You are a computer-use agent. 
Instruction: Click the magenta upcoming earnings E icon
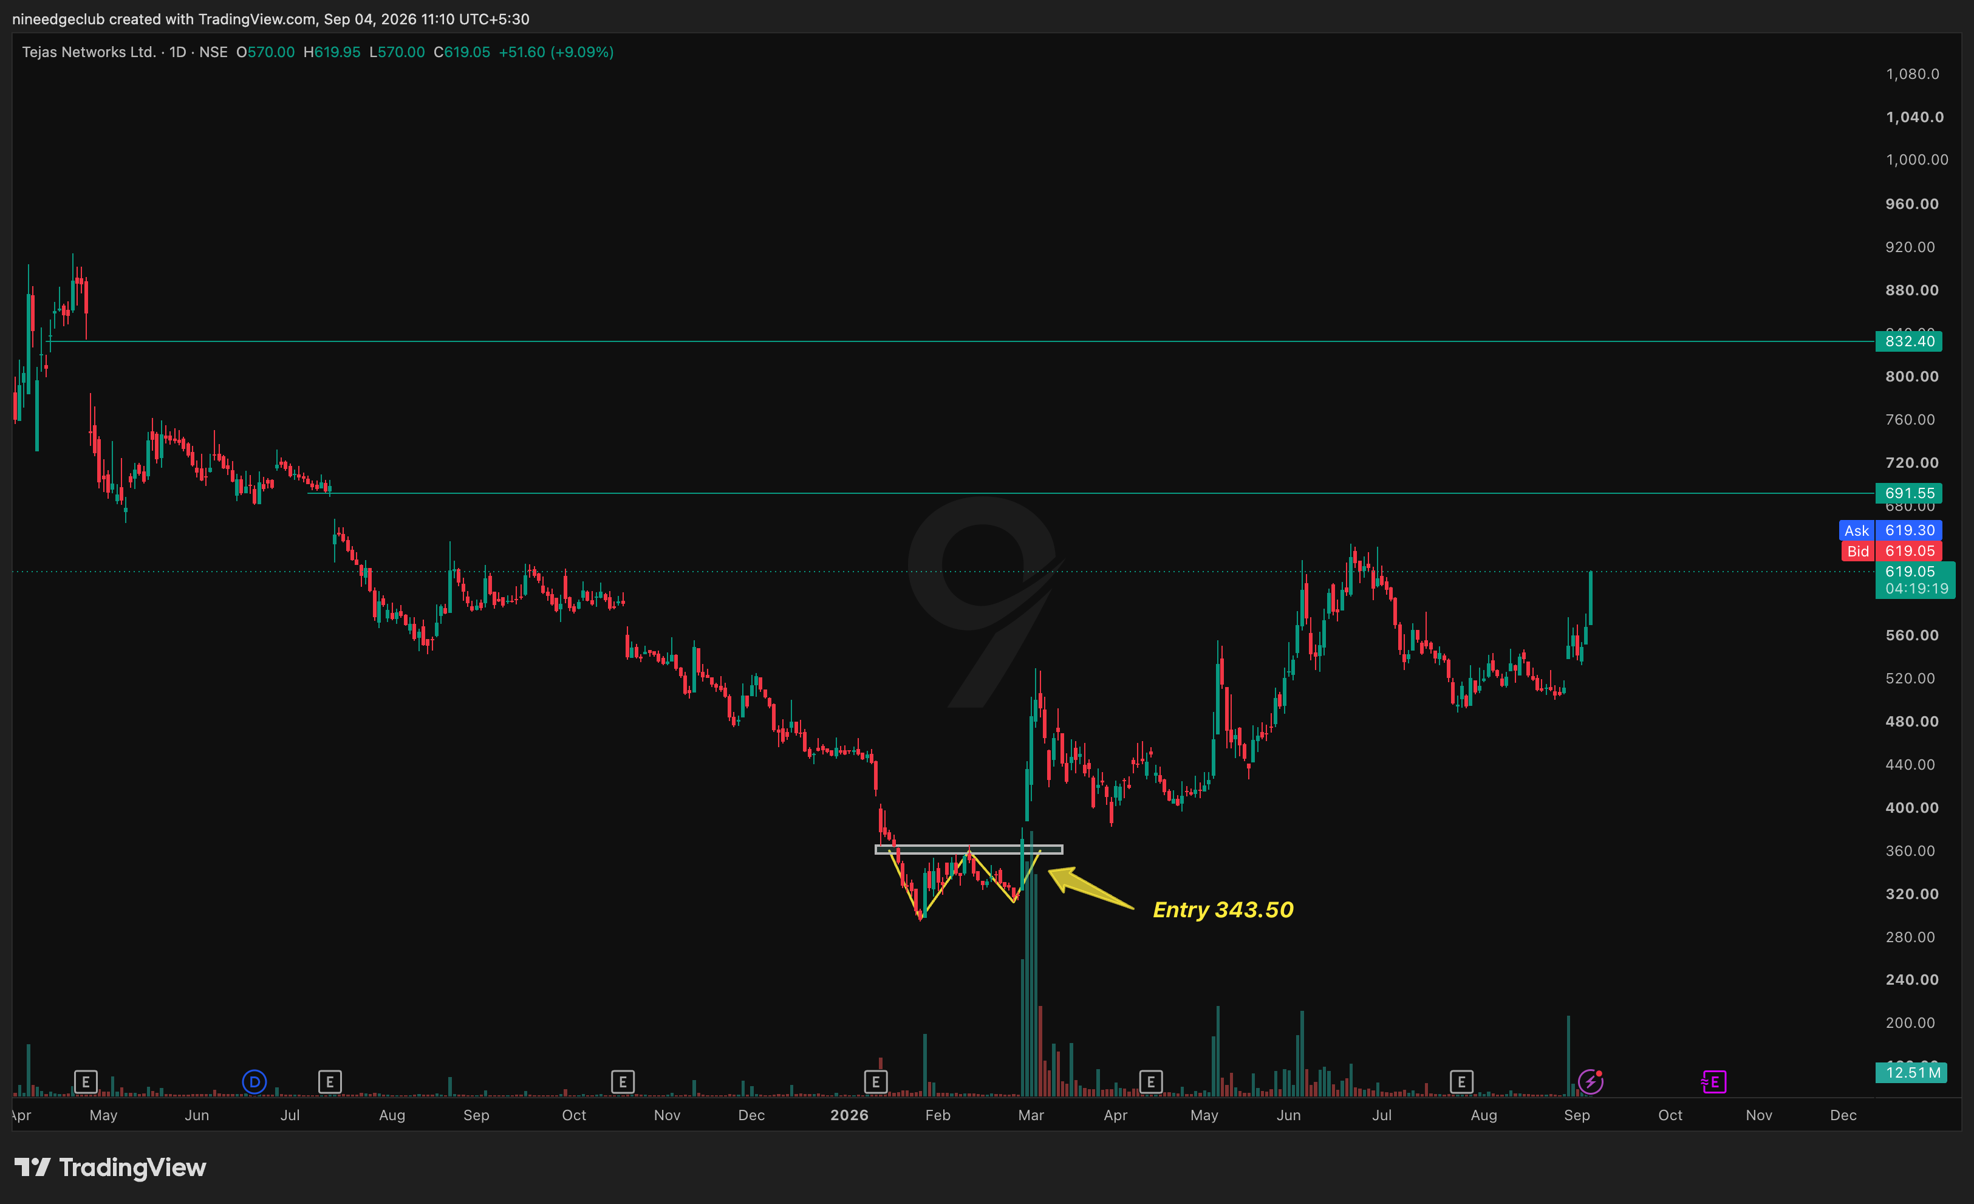pyautogui.click(x=1713, y=1083)
